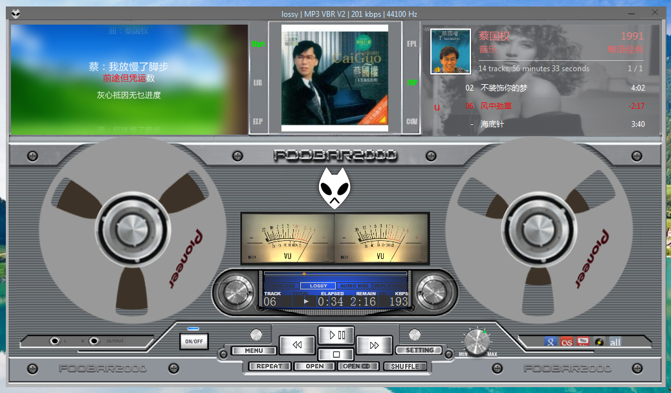This screenshot has width=671, height=393.
Task: Click the right VU meter
Action: coord(381,238)
